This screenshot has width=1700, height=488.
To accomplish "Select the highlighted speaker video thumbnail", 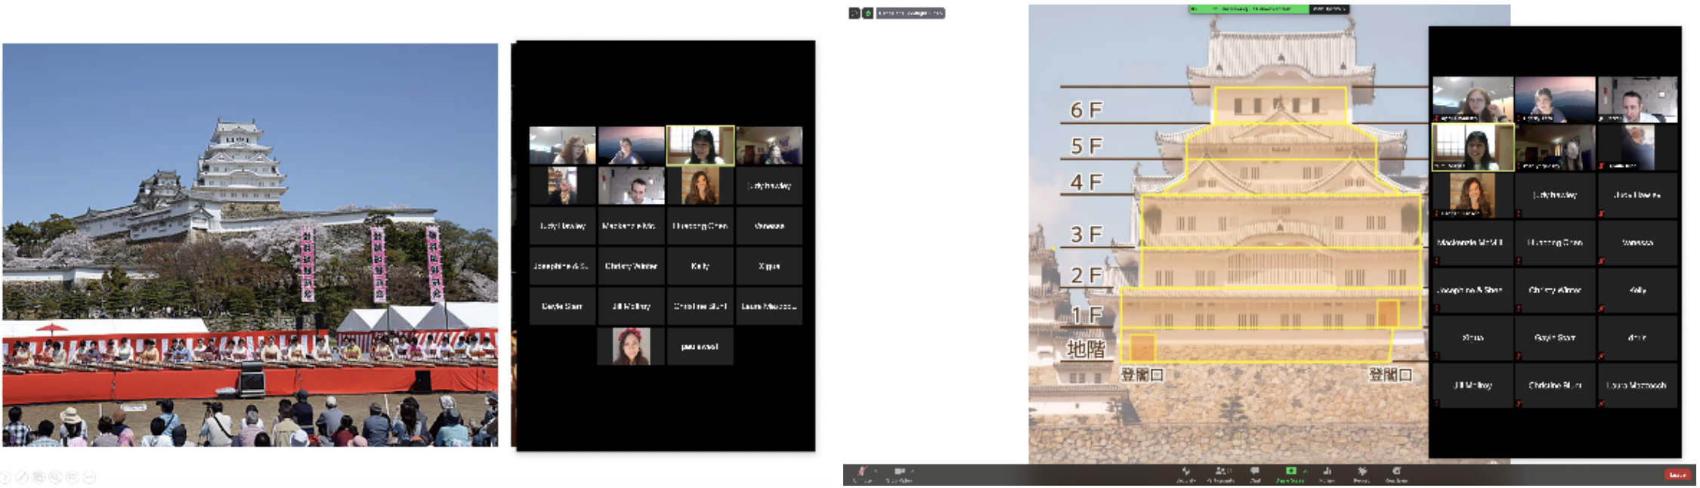I will click(700, 146).
